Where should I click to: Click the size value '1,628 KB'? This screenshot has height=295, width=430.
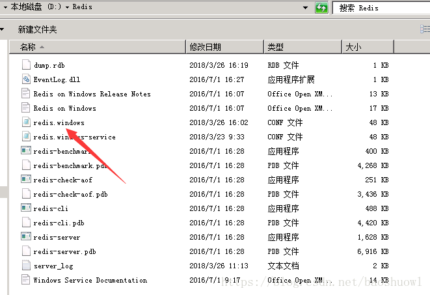(373, 237)
